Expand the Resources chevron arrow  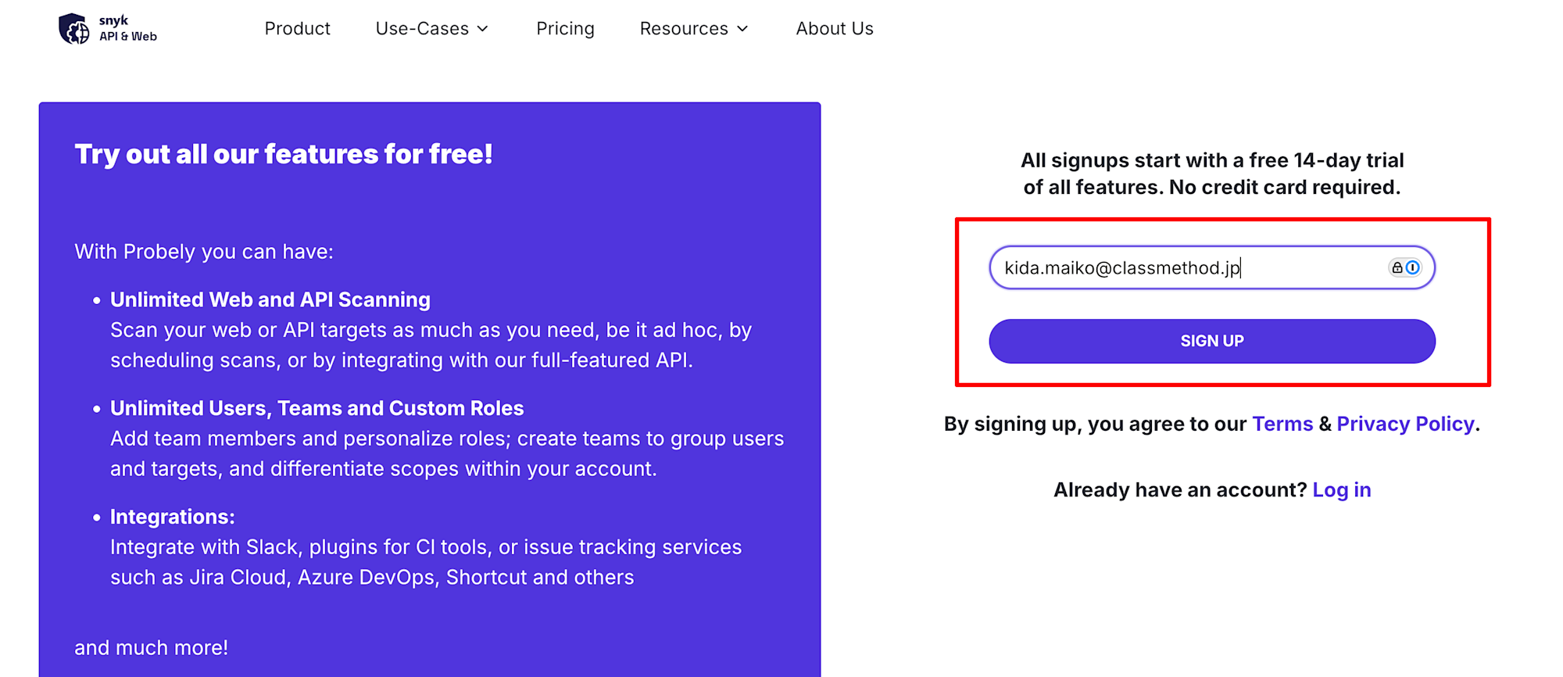[742, 29]
